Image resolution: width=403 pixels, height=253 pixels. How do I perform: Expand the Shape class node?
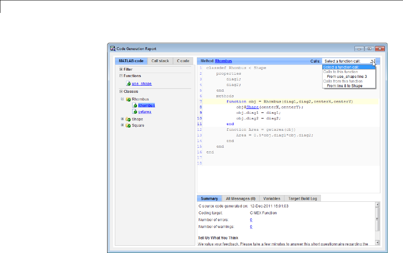122,119
